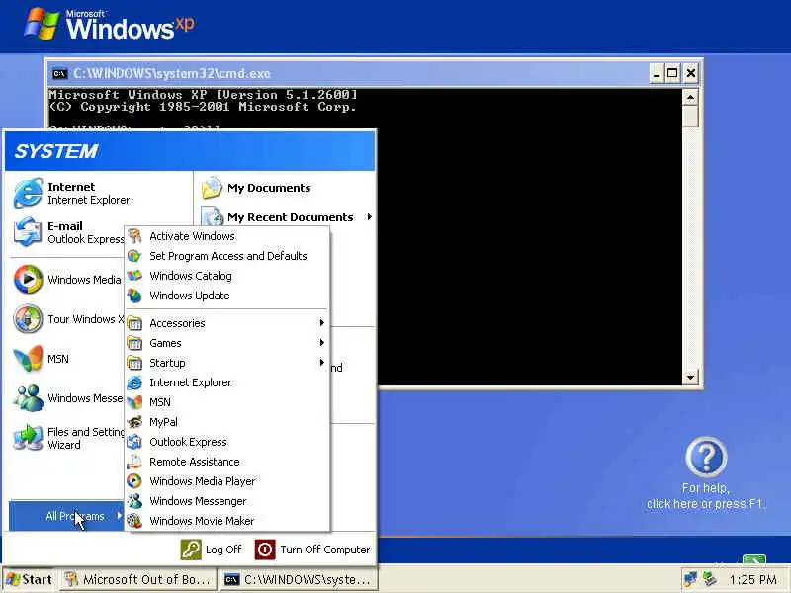The height and width of the screenshot is (593, 791).
Task: Click MSN butterfly icon in left pane
Action: [x=28, y=359]
